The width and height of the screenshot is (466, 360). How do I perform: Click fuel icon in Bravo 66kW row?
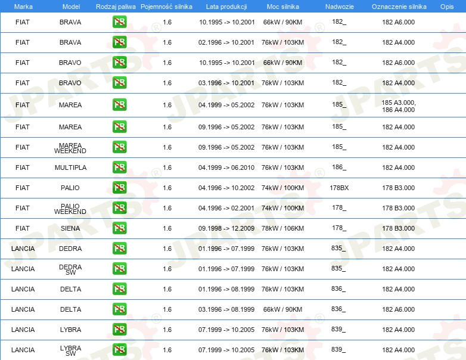[119, 62]
